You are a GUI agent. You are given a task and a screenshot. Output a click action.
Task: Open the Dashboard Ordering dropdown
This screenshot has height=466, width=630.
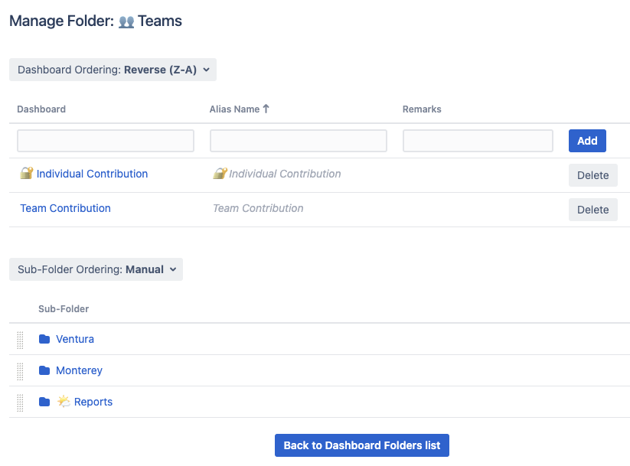click(x=113, y=70)
